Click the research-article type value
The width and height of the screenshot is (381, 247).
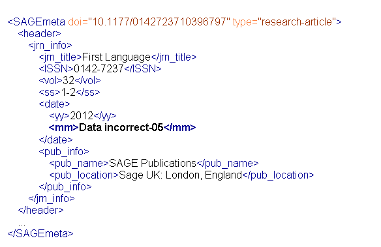click(297, 22)
